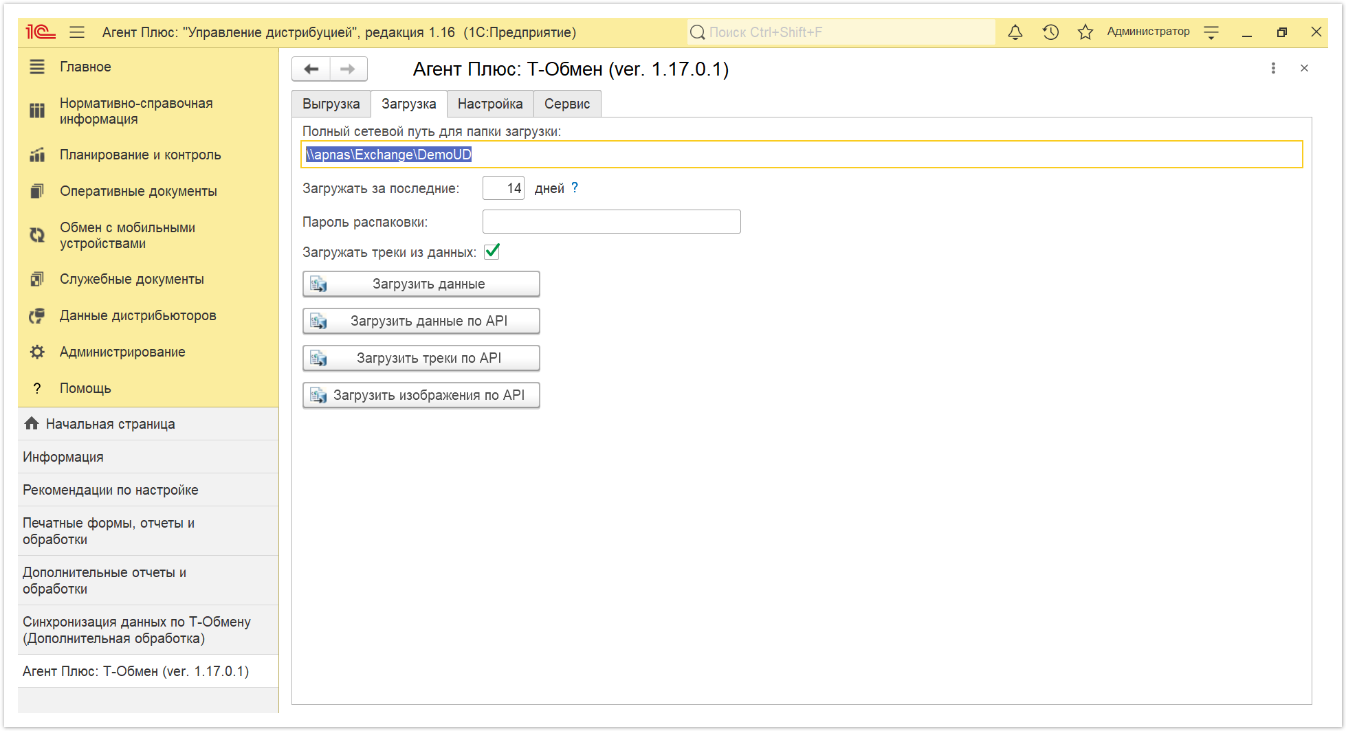1346x731 pixels.
Task: Click the days count field showing 14
Action: [503, 188]
